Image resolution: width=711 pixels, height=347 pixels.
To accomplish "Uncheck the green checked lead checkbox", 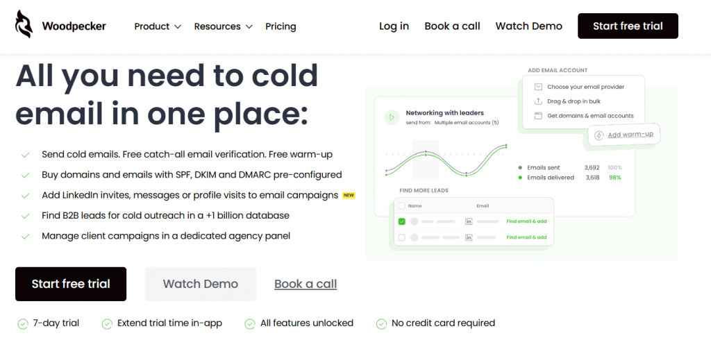I will 401,221.
